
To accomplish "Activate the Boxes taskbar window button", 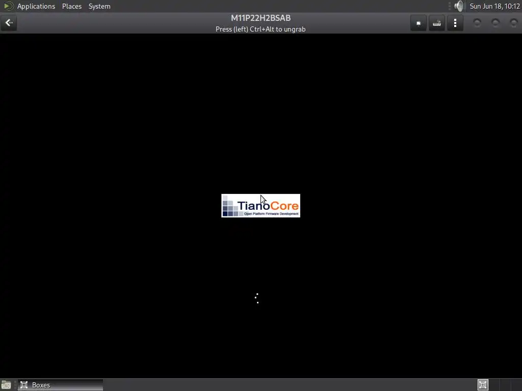I will [60, 385].
